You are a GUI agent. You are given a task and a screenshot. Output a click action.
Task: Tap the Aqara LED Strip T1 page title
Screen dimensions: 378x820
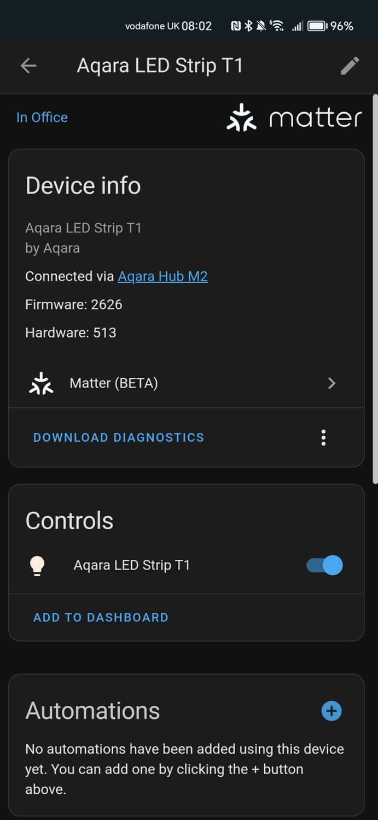(x=160, y=66)
